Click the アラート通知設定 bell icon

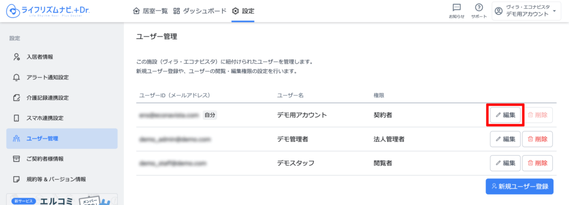click(16, 78)
